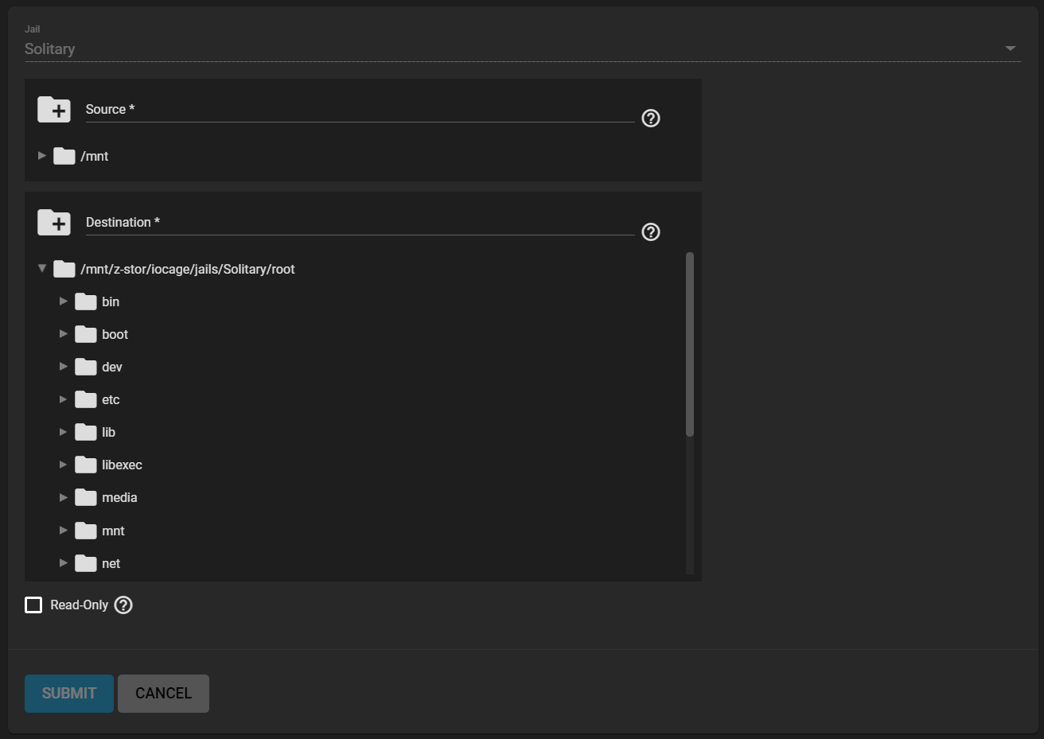Click the boot folder icon
The image size is (1044, 739).
click(x=86, y=334)
